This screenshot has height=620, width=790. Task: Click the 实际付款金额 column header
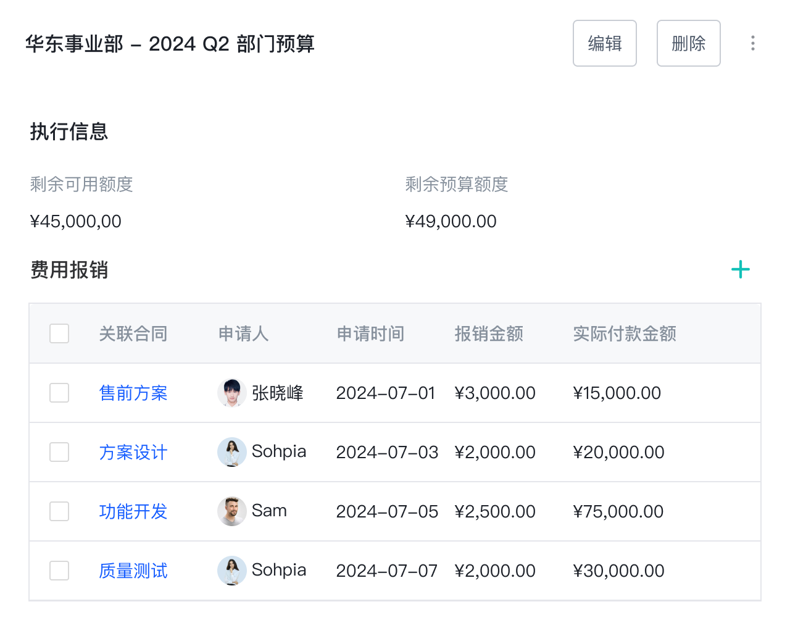tap(625, 333)
